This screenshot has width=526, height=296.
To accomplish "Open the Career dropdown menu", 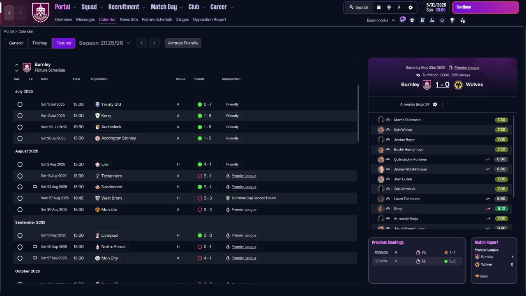I will [221, 7].
